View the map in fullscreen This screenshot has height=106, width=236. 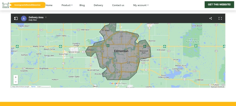(x=220, y=18)
